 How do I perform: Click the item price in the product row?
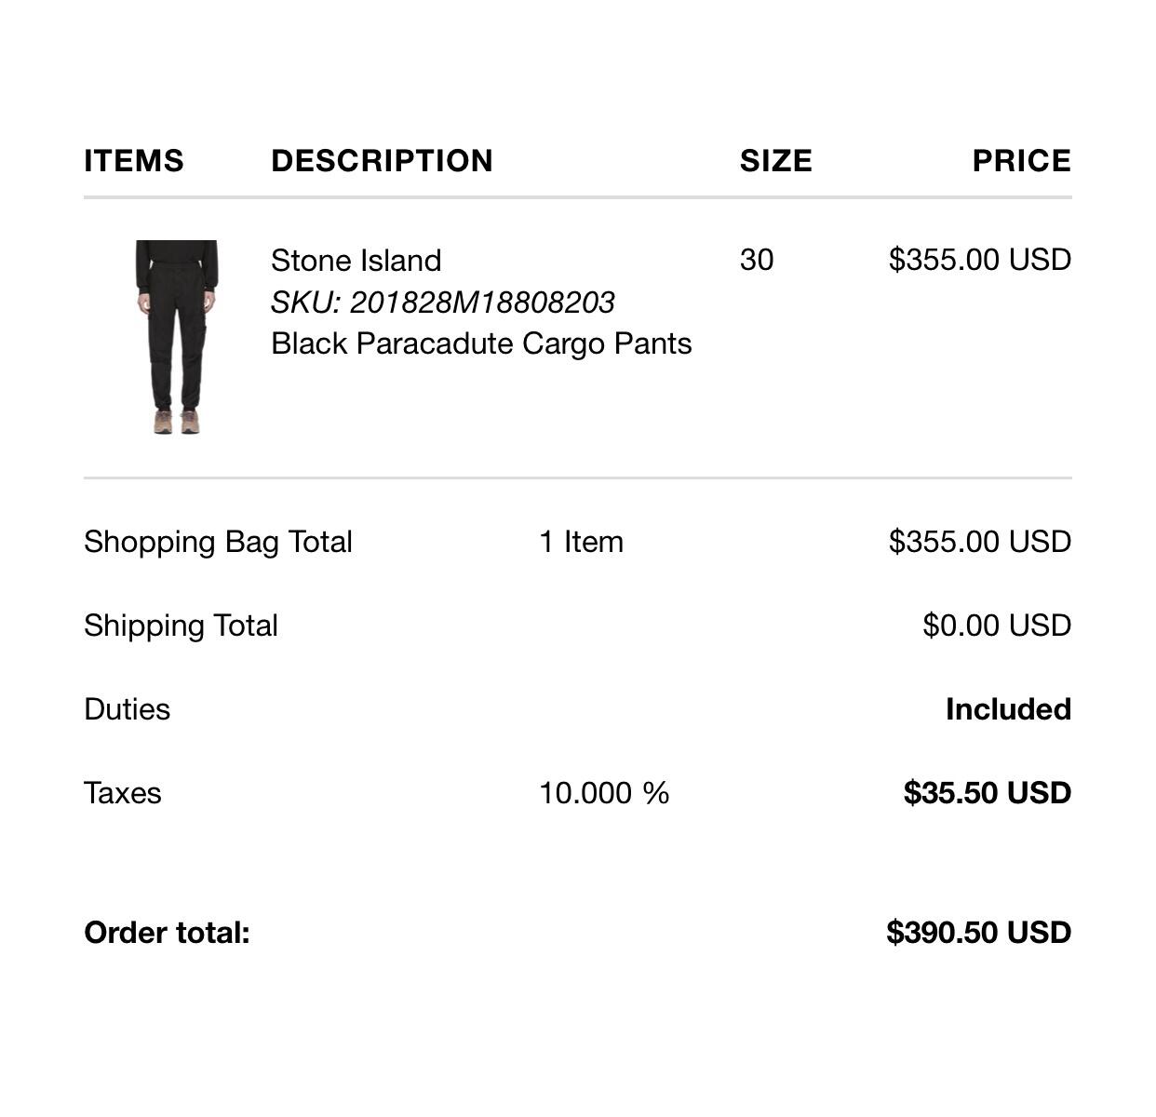(979, 260)
